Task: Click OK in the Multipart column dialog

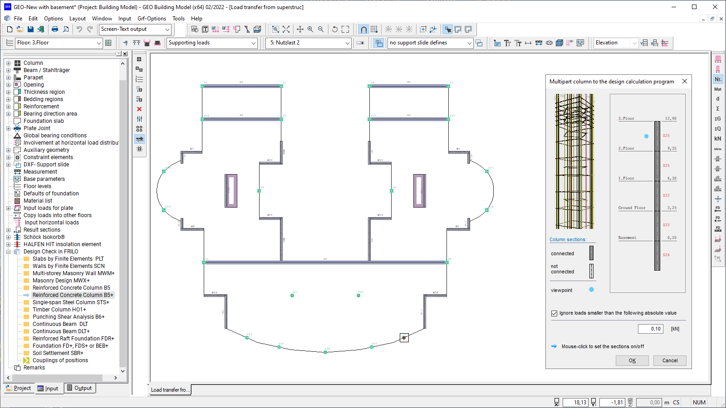Action: click(x=632, y=360)
